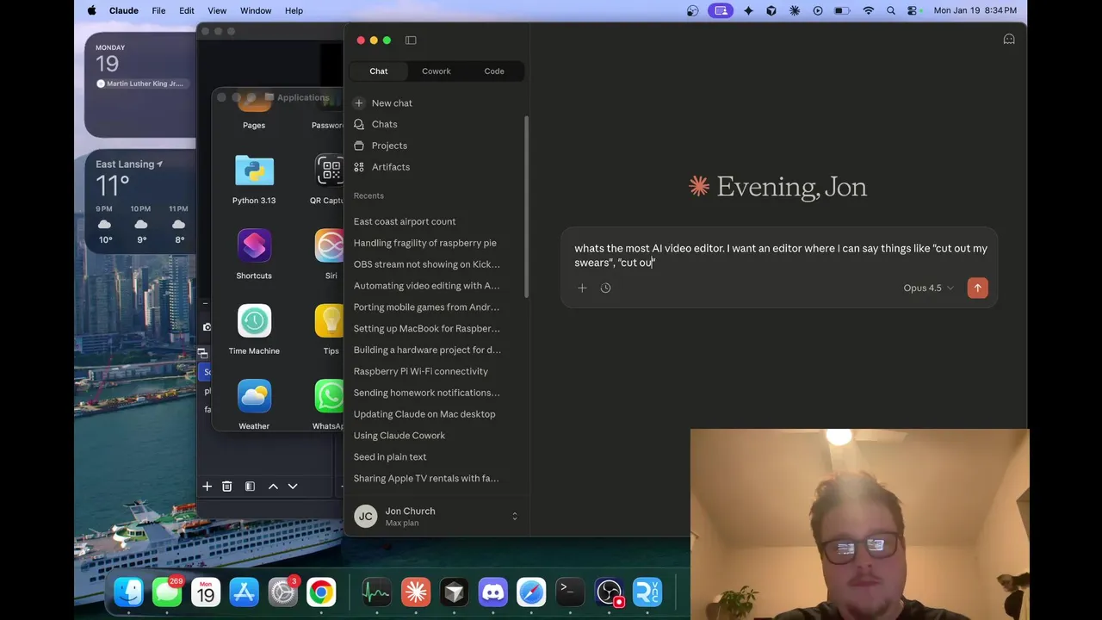The image size is (1102, 620).
Task: Open recent chat "Sending homework notifications"
Action: (x=427, y=393)
